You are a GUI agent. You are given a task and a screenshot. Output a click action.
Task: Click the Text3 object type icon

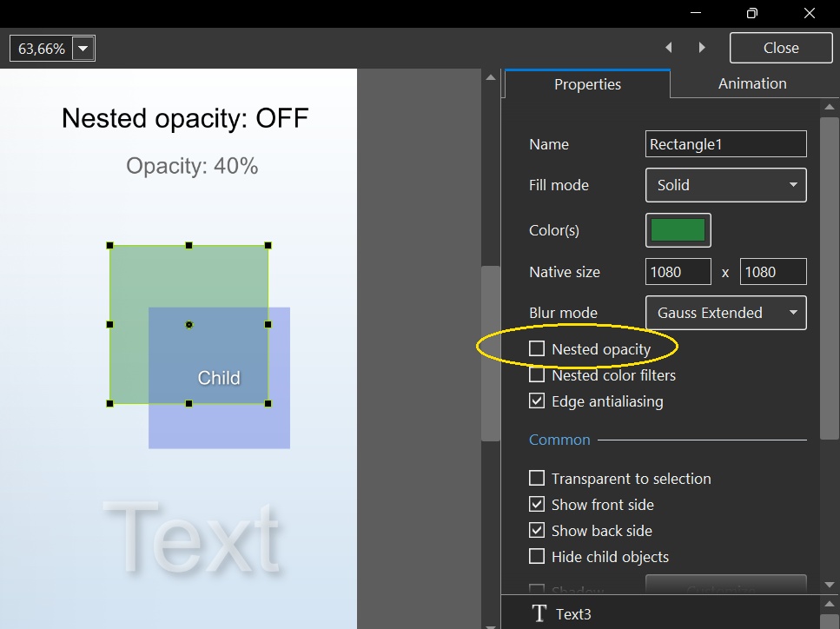point(539,613)
